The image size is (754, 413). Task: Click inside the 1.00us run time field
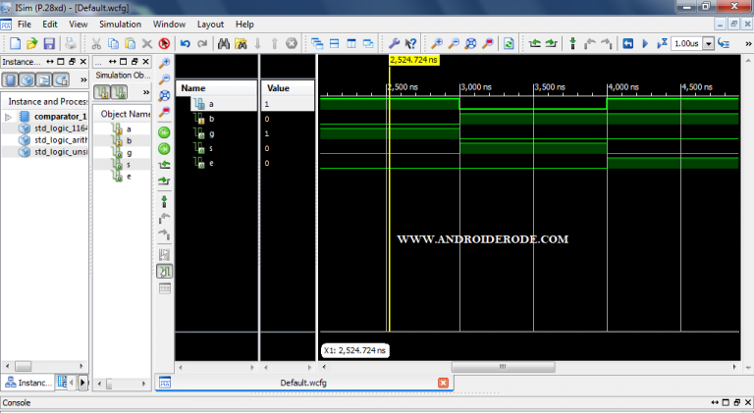pos(686,44)
